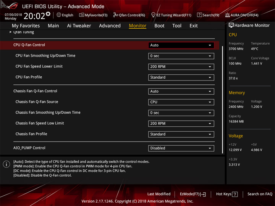Select CPU Fan Profile label

tap(29, 77)
